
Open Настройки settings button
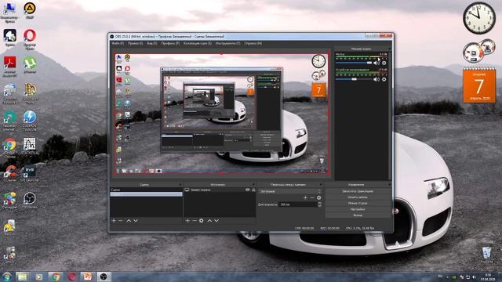click(358, 209)
